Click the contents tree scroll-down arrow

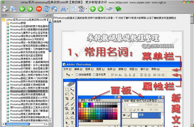50,121
